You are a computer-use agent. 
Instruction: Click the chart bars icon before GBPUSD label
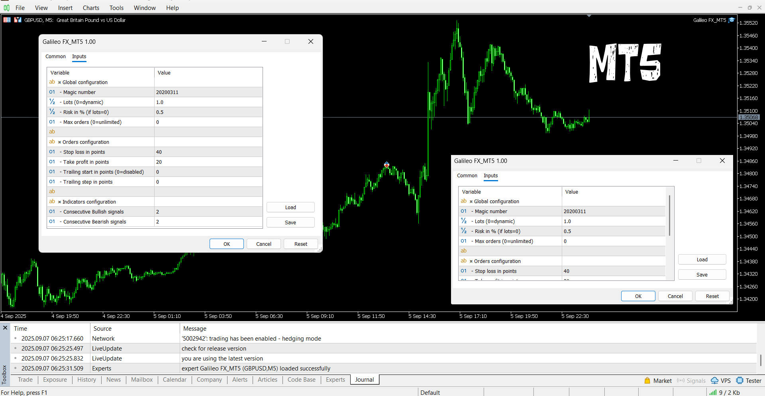[x=18, y=20]
